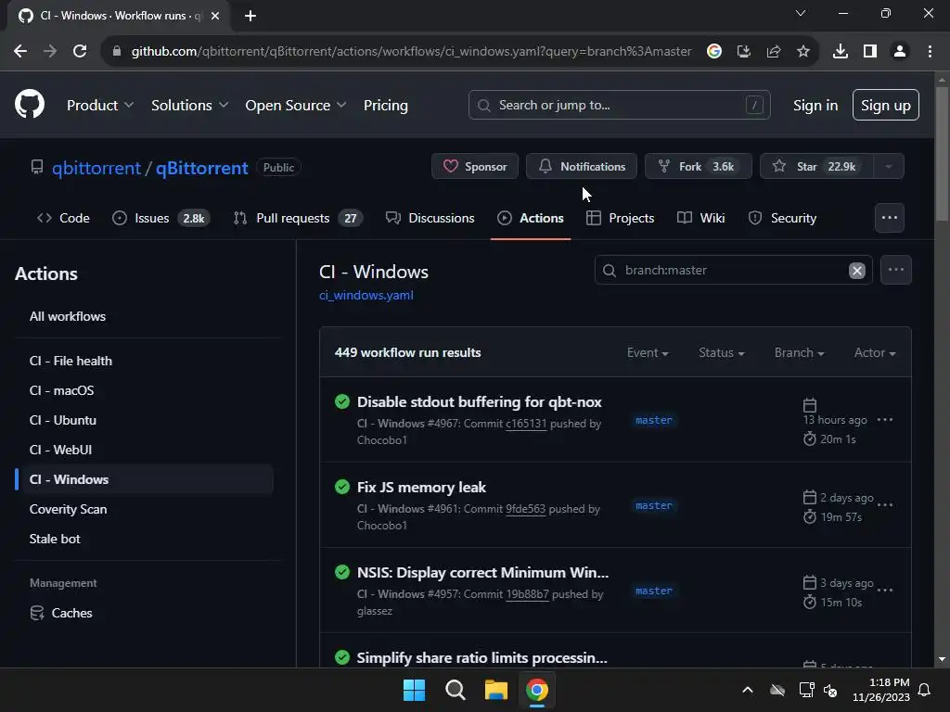Image resolution: width=950 pixels, height=712 pixels.
Task: Show hidden system tray icons
Action: tap(748, 690)
